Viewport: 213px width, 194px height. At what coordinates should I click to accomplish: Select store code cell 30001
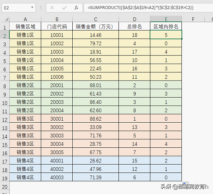point(57,119)
